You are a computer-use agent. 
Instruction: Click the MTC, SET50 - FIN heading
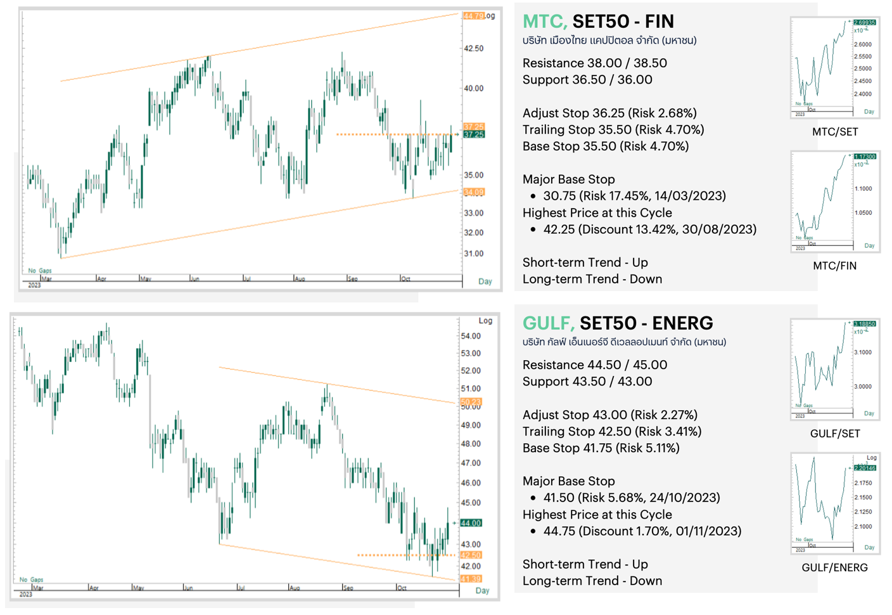pos(598,22)
